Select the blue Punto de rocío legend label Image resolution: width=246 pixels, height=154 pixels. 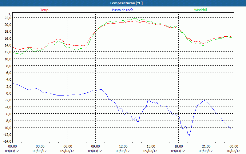pos(122,10)
